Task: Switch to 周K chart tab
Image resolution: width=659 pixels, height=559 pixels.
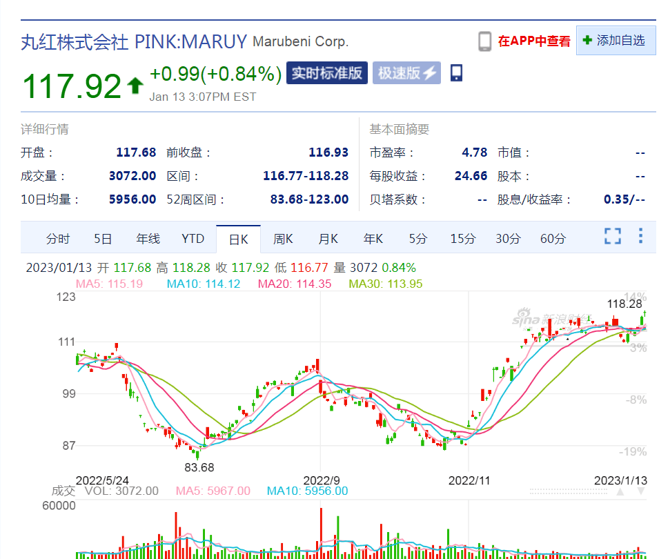Action: coord(283,239)
